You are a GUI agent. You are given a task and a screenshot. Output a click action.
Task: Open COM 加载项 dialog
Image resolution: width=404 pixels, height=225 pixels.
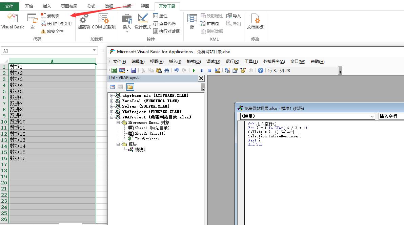pos(104,21)
